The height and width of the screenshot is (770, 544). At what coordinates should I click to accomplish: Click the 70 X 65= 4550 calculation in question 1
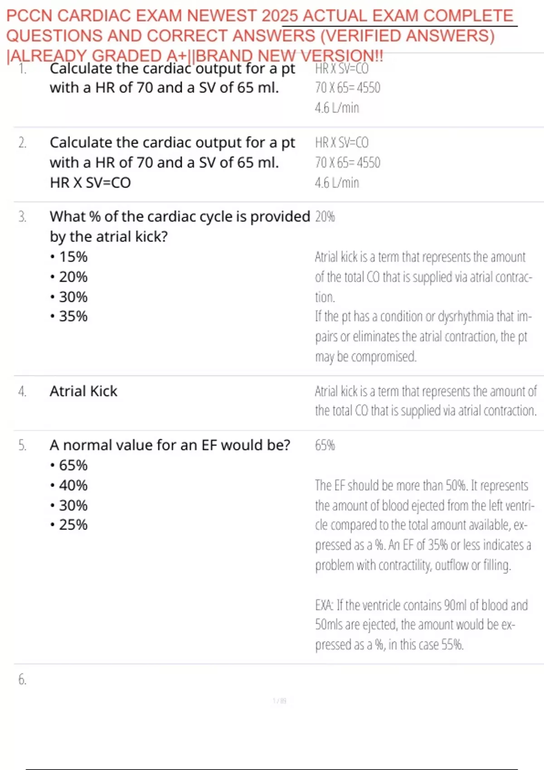347,88
